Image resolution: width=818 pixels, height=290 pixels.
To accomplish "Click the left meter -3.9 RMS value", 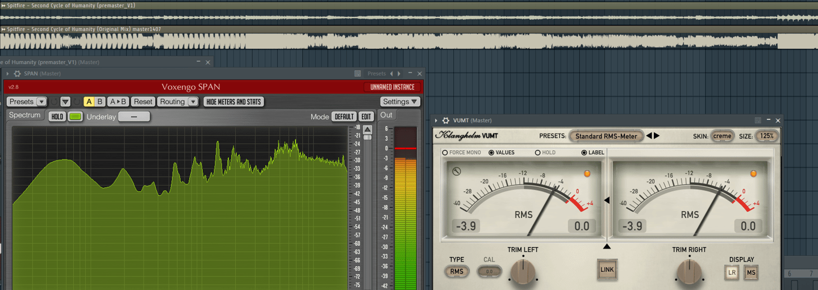I will 467,226.
